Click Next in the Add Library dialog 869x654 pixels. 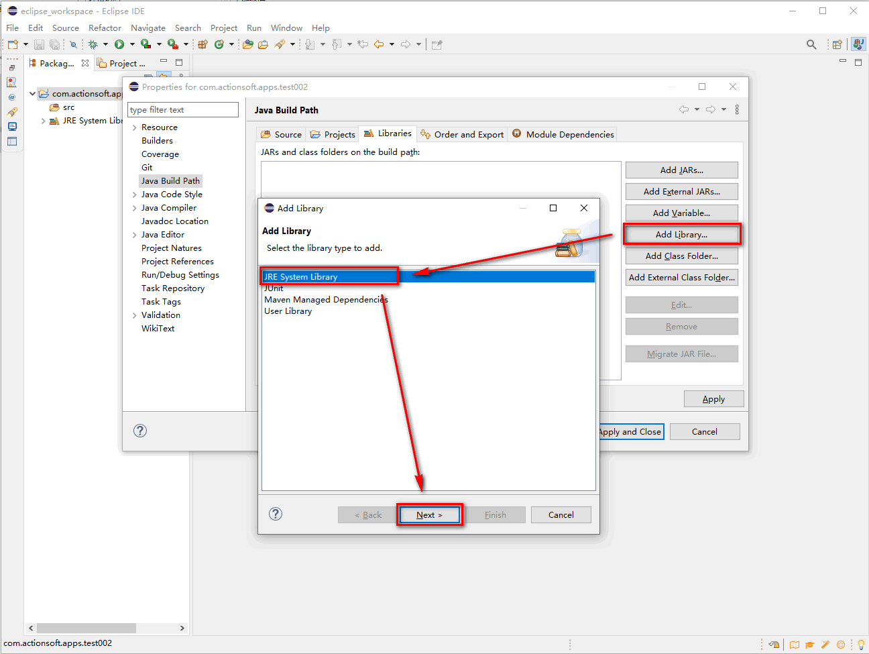428,514
